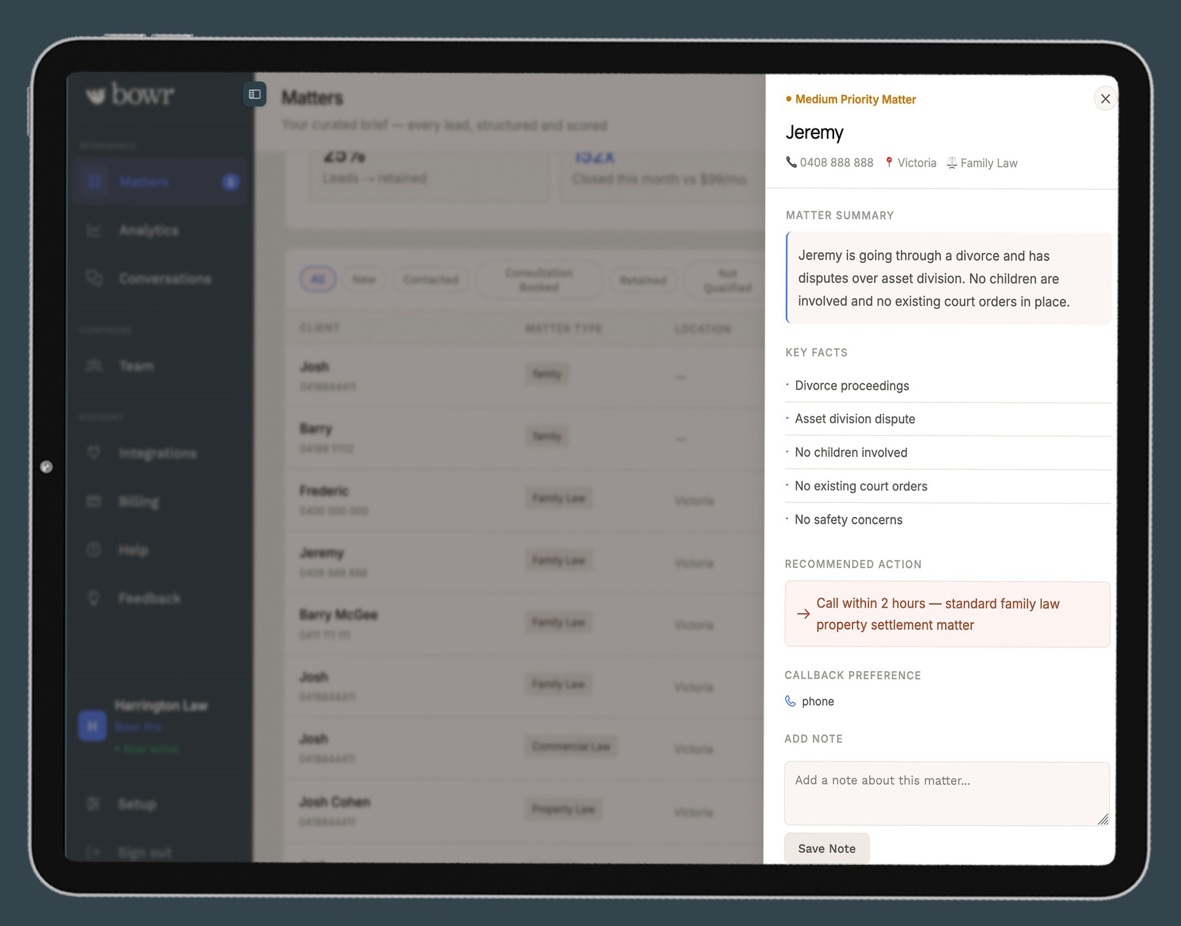Click the Conversations chat icon in sidebar

(94, 278)
